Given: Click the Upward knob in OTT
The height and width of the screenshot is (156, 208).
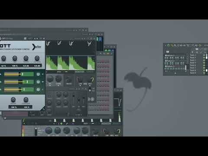Looking at the screenshot, I should [13, 100].
